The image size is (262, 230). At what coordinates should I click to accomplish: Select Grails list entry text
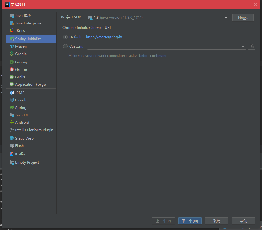coord(20,77)
